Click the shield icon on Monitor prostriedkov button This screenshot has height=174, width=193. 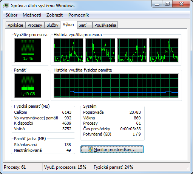(x=90, y=150)
